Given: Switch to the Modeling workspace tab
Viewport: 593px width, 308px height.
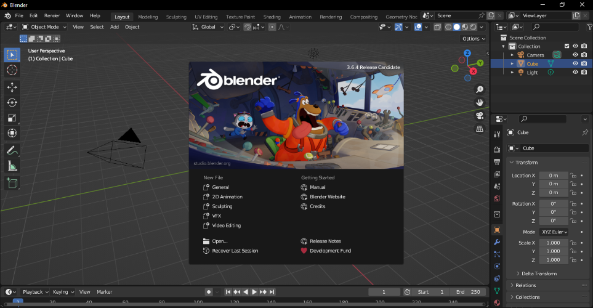Looking at the screenshot, I should click(x=148, y=17).
